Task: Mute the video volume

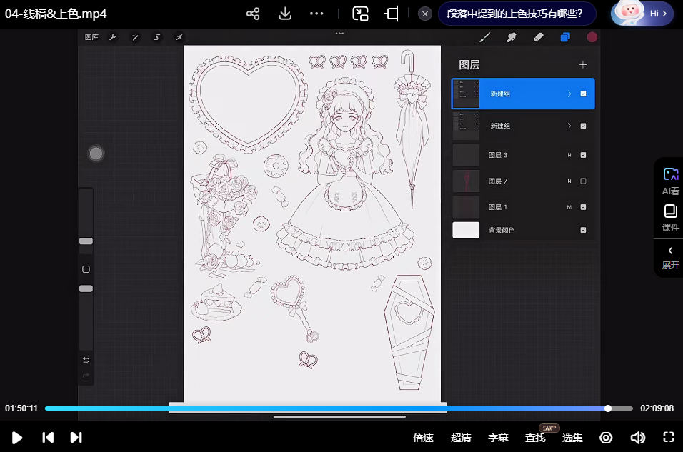Action: click(x=637, y=438)
